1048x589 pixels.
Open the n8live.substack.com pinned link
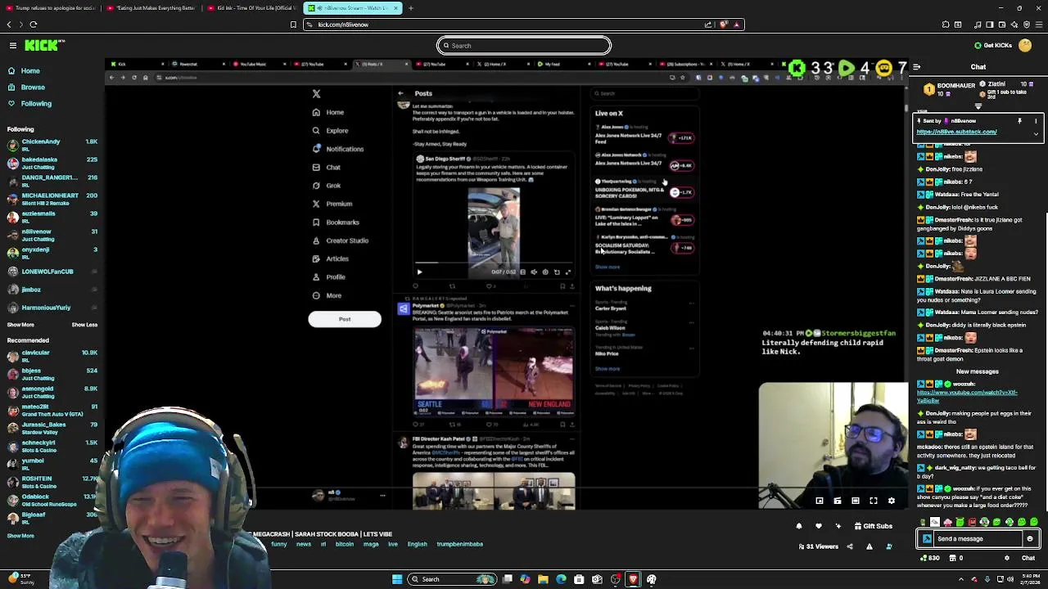[956, 132]
